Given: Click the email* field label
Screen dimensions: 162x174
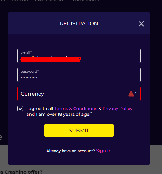Looking at the screenshot, I should click(26, 53).
